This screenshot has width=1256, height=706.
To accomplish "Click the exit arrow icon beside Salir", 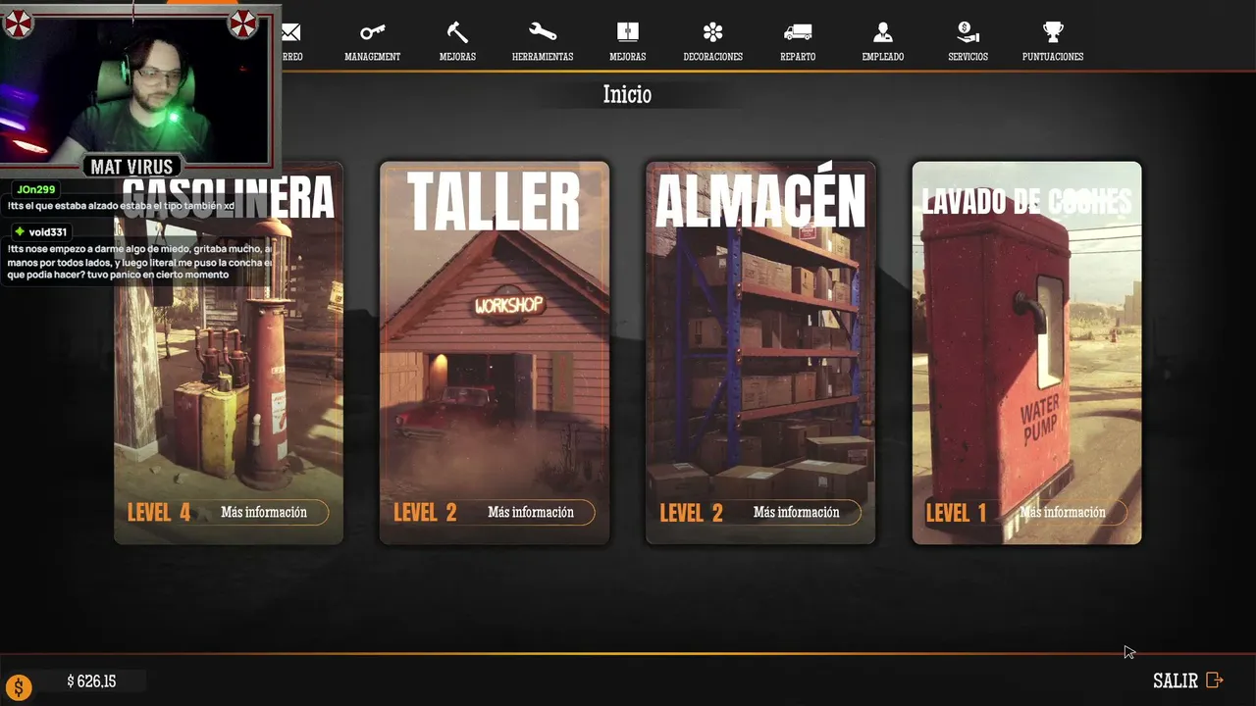I will (1215, 681).
